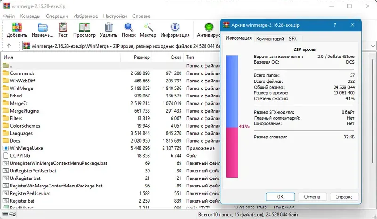The image size is (377, 219).
Task: Select the ColorSchemes folder row
Action: click(111, 125)
